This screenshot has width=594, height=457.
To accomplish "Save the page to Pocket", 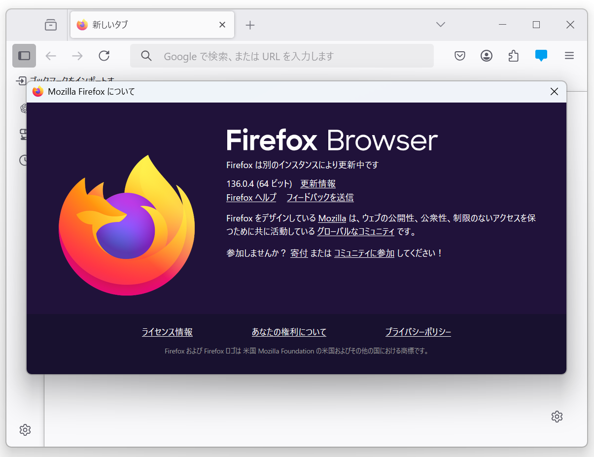I will [459, 56].
